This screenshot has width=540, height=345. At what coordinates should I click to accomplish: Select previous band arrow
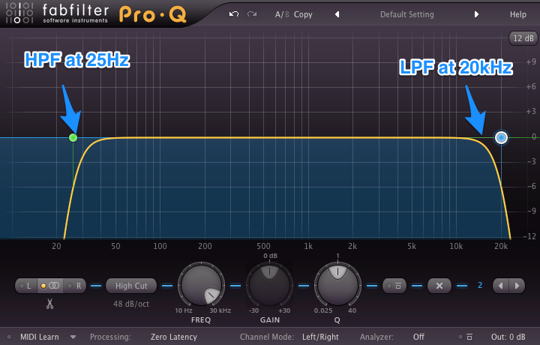tap(501, 286)
